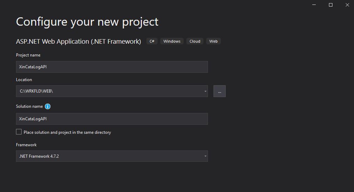Click the C# language tag
354x192 pixels.
pyautogui.click(x=152, y=41)
